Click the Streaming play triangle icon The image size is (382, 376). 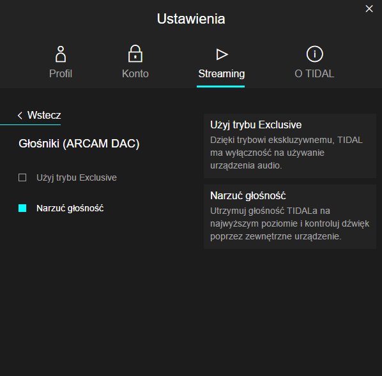click(x=222, y=54)
